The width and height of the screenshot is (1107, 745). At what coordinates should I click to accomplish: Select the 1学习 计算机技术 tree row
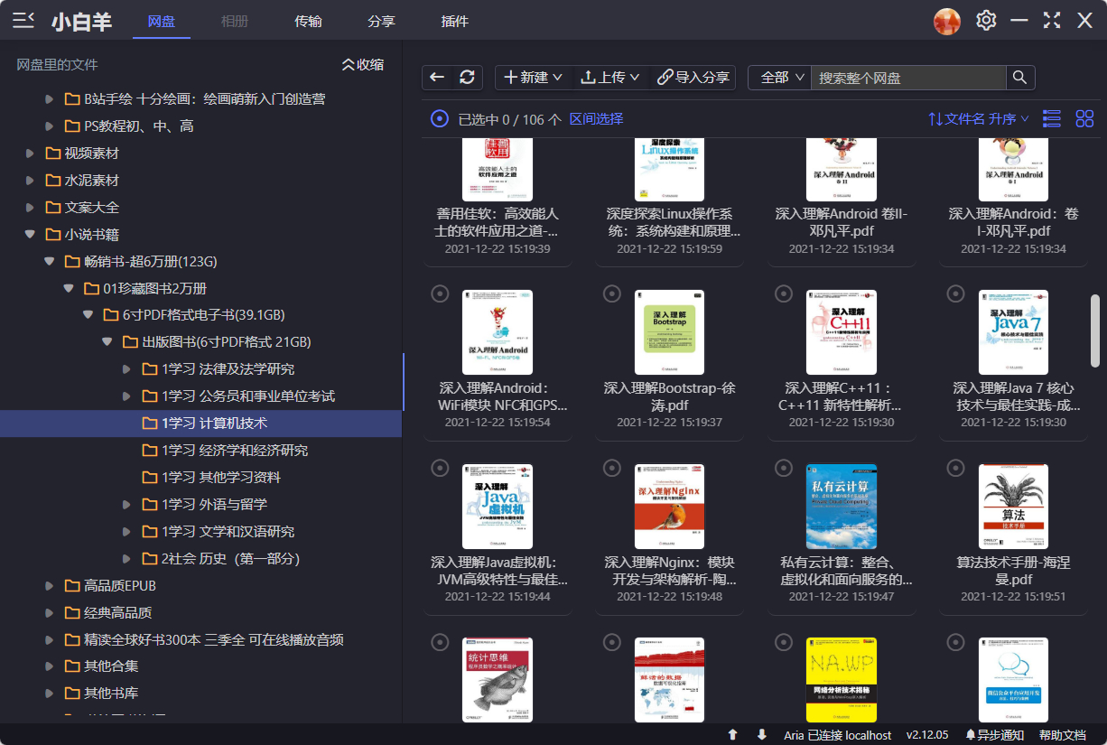click(x=201, y=424)
